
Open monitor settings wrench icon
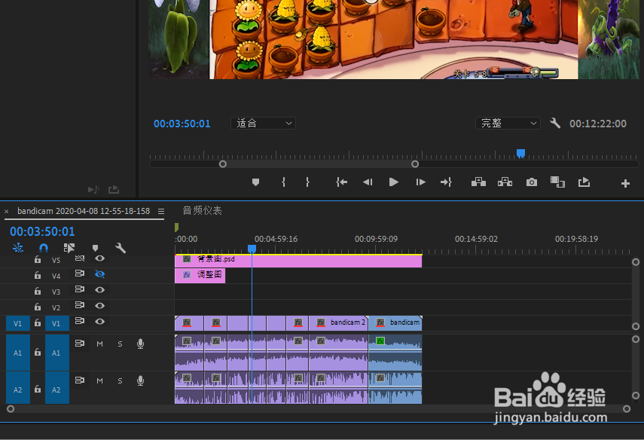coord(555,123)
